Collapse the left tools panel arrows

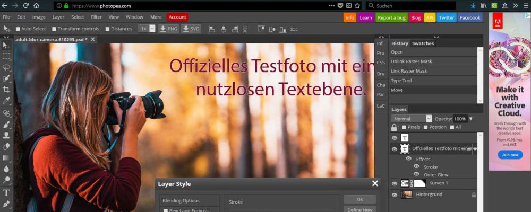[x=6, y=37]
